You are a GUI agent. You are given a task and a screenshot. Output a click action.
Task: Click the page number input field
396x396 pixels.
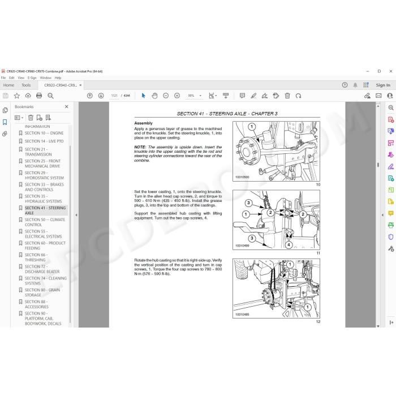pyautogui.click(x=114, y=96)
